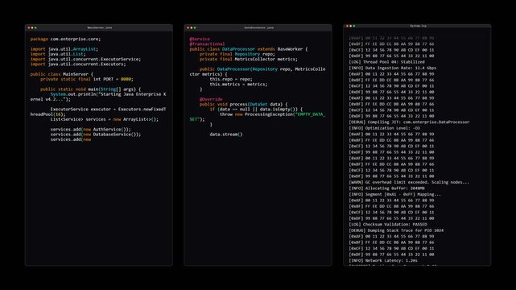516x290 pixels.
Task: Click the 'this.repo = repo;' line
Action: point(231,79)
